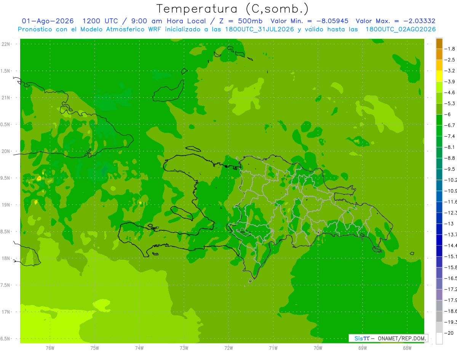This screenshot has height=353, width=457.
Task: Click colorbar label '-5.3'
Action: coord(450,103)
